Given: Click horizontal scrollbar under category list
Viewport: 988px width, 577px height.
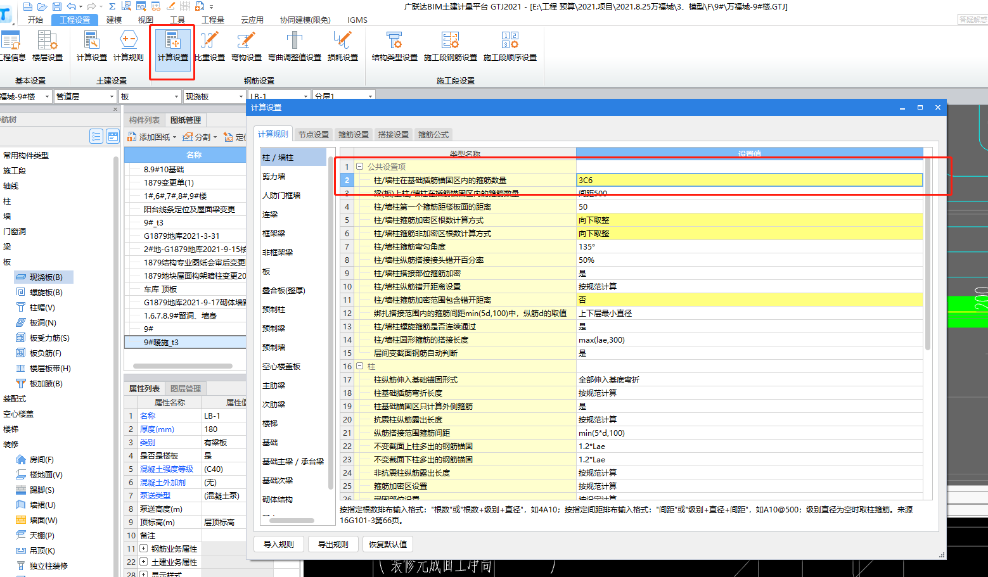Looking at the screenshot, I should tap(292, 521).
